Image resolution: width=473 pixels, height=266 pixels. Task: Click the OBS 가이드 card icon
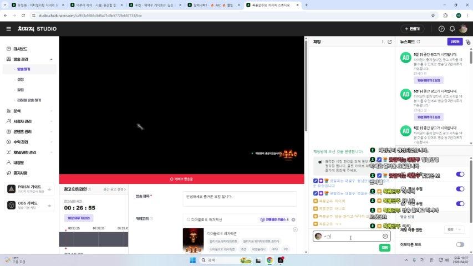pyautogui.click(x=11, y=205)
